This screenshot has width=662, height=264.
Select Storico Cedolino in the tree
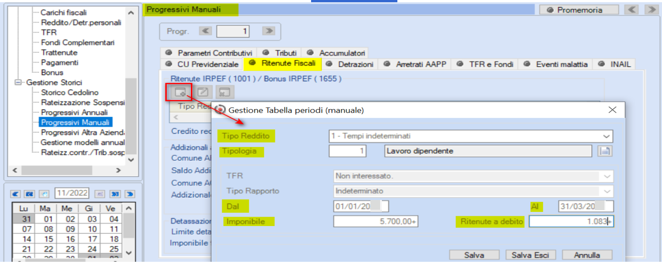coord(69,92)
